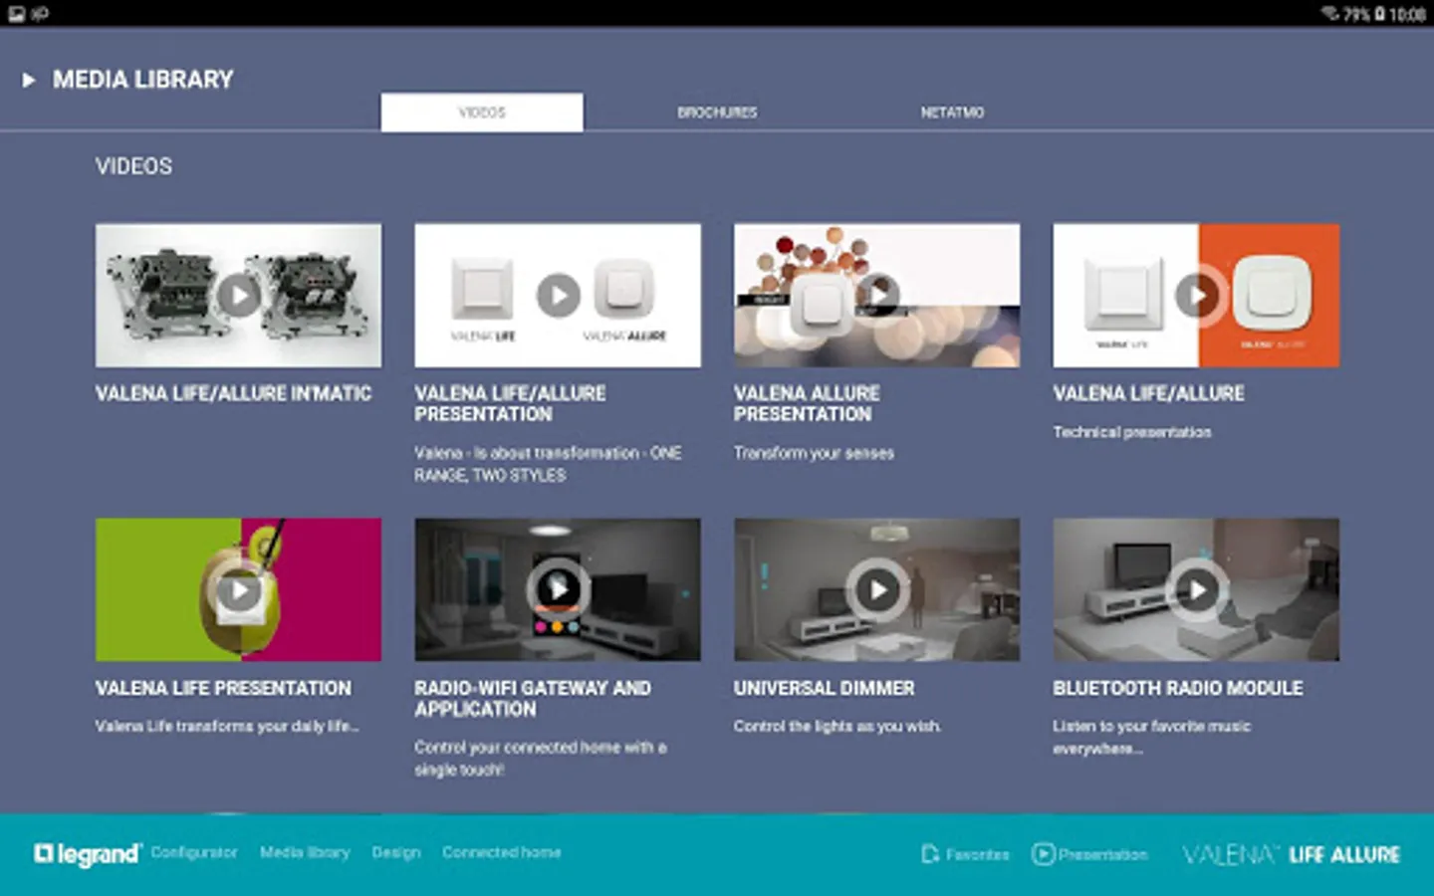
Task: Start Presentation mode from the bottom bar
Action: 1090,854
